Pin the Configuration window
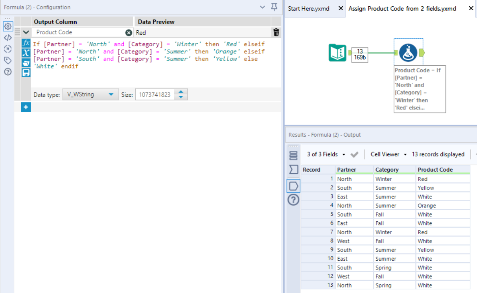 [x=274, y=7]
